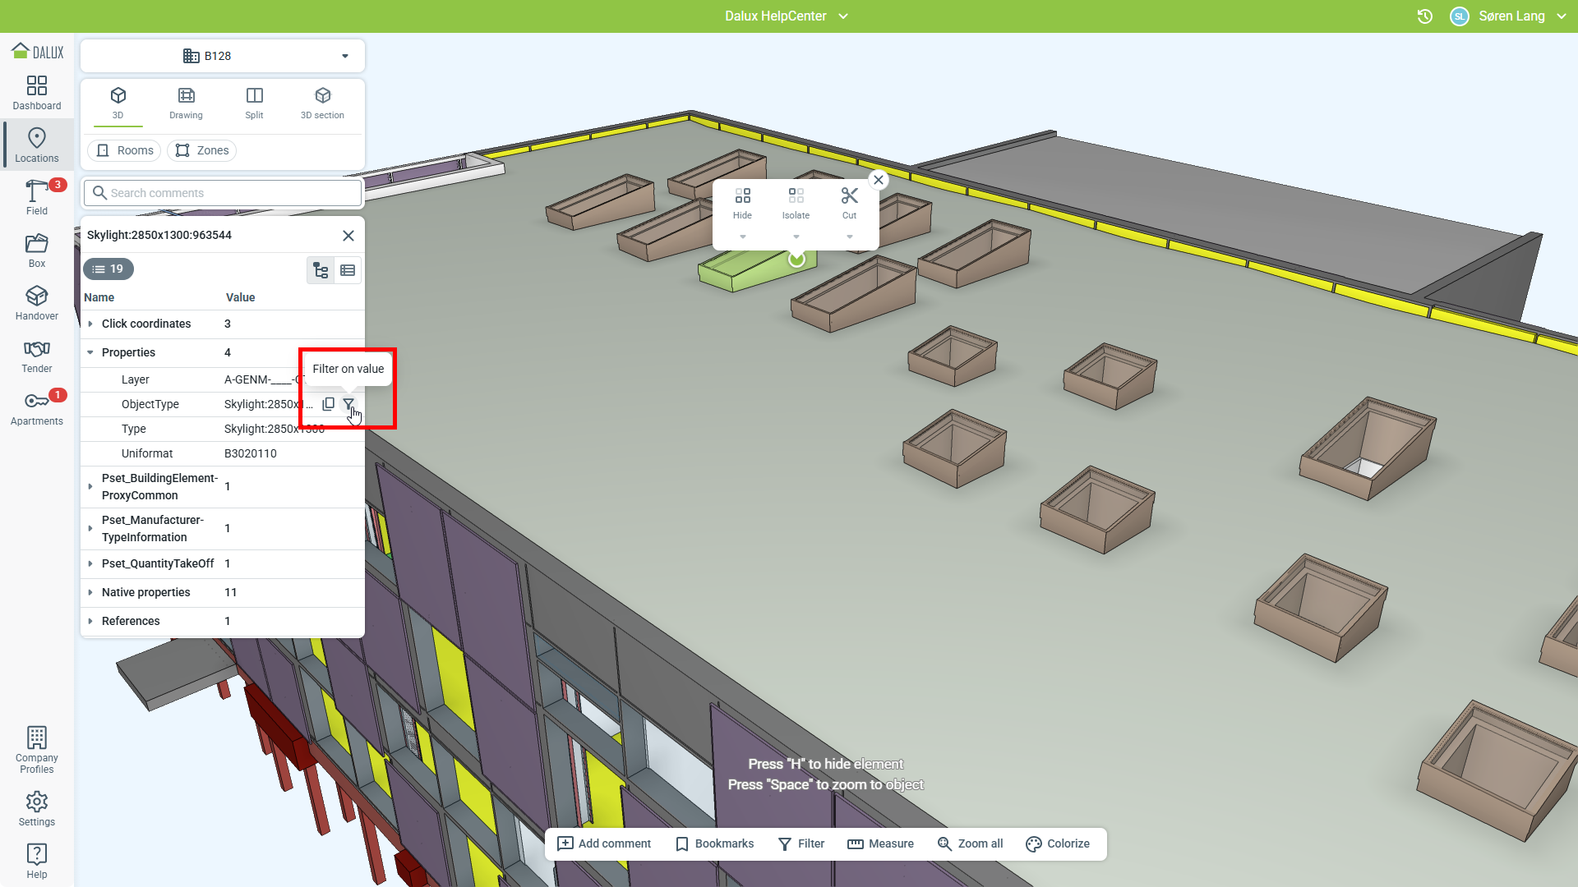This screenshot has width=1578, height=887.
Task: Toggle the Zones view
Action: click(x=202, y=150)
